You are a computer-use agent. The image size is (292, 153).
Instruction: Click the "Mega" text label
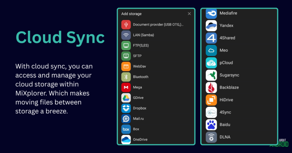(x=137, y=88)
